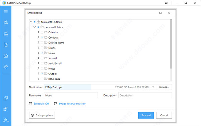201x126 pixels.
Task: Click the Calendar folder icon
Action: [46, 32]
